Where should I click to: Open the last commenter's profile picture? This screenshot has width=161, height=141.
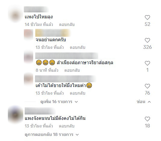click(15, 114)
